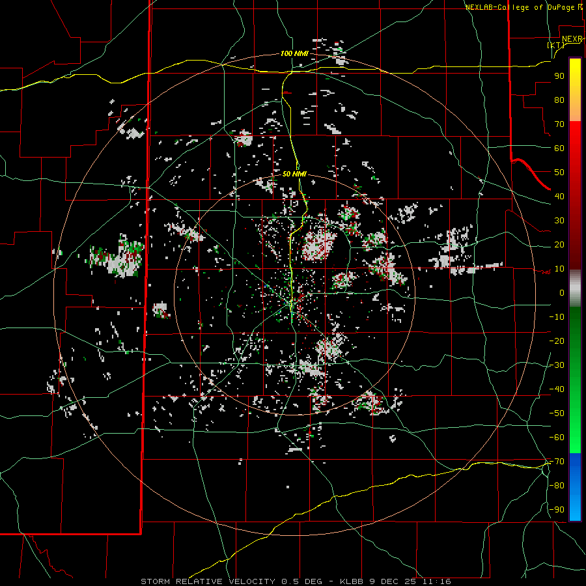The height and width of the screenshot is (586, 586).
Task: Click the -40 value on the velocity scale
Action: coord(557,389)
